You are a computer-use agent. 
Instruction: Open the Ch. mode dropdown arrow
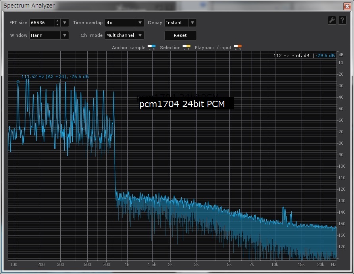[x=140, y=35]
